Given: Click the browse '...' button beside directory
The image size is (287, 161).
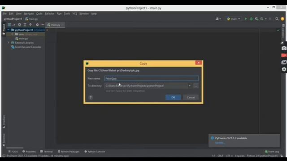Looking at the screenshot, I should (x=196, y=85).
